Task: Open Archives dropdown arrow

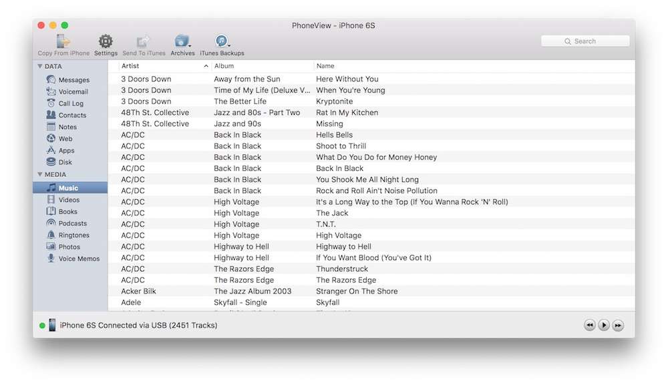Action: click(x=190, y=46)
